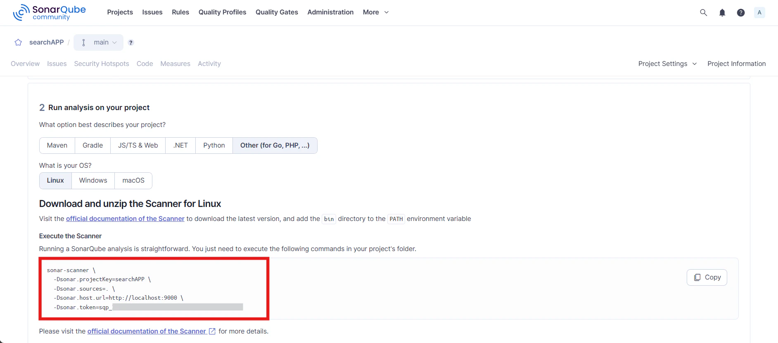Expand the main branch dropdown
This screenshot has width=778, height=343.
pyautogui.click(x=98, y=42)
